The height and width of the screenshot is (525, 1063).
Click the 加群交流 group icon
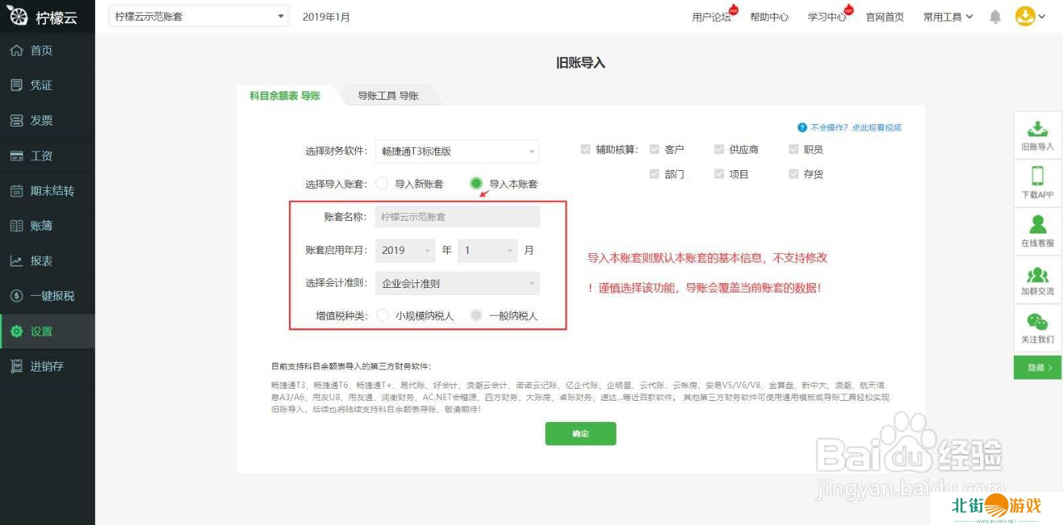[1037, 274]
